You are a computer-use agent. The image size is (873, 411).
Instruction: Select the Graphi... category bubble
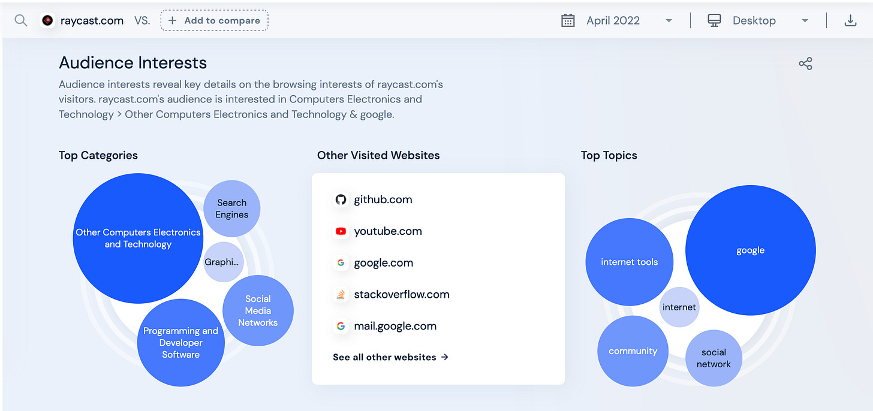point(224,262)
